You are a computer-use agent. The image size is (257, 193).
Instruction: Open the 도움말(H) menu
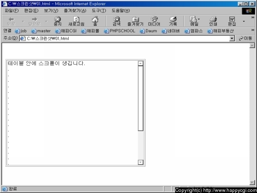121,11
